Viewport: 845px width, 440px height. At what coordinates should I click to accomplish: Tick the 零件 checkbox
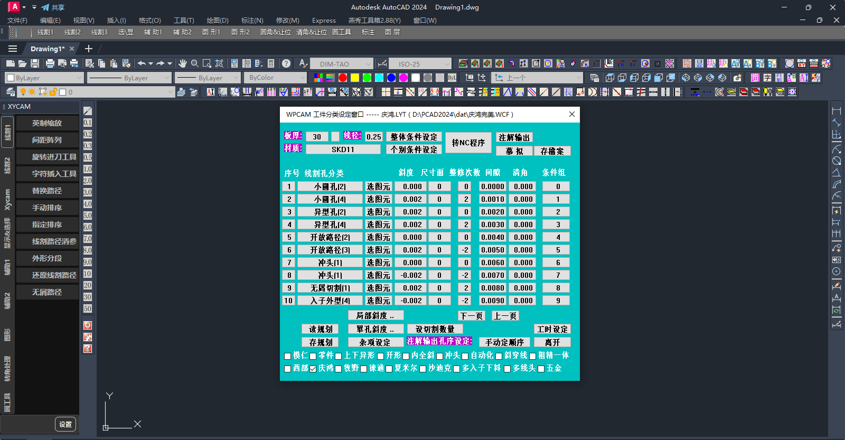pos(313,356)
